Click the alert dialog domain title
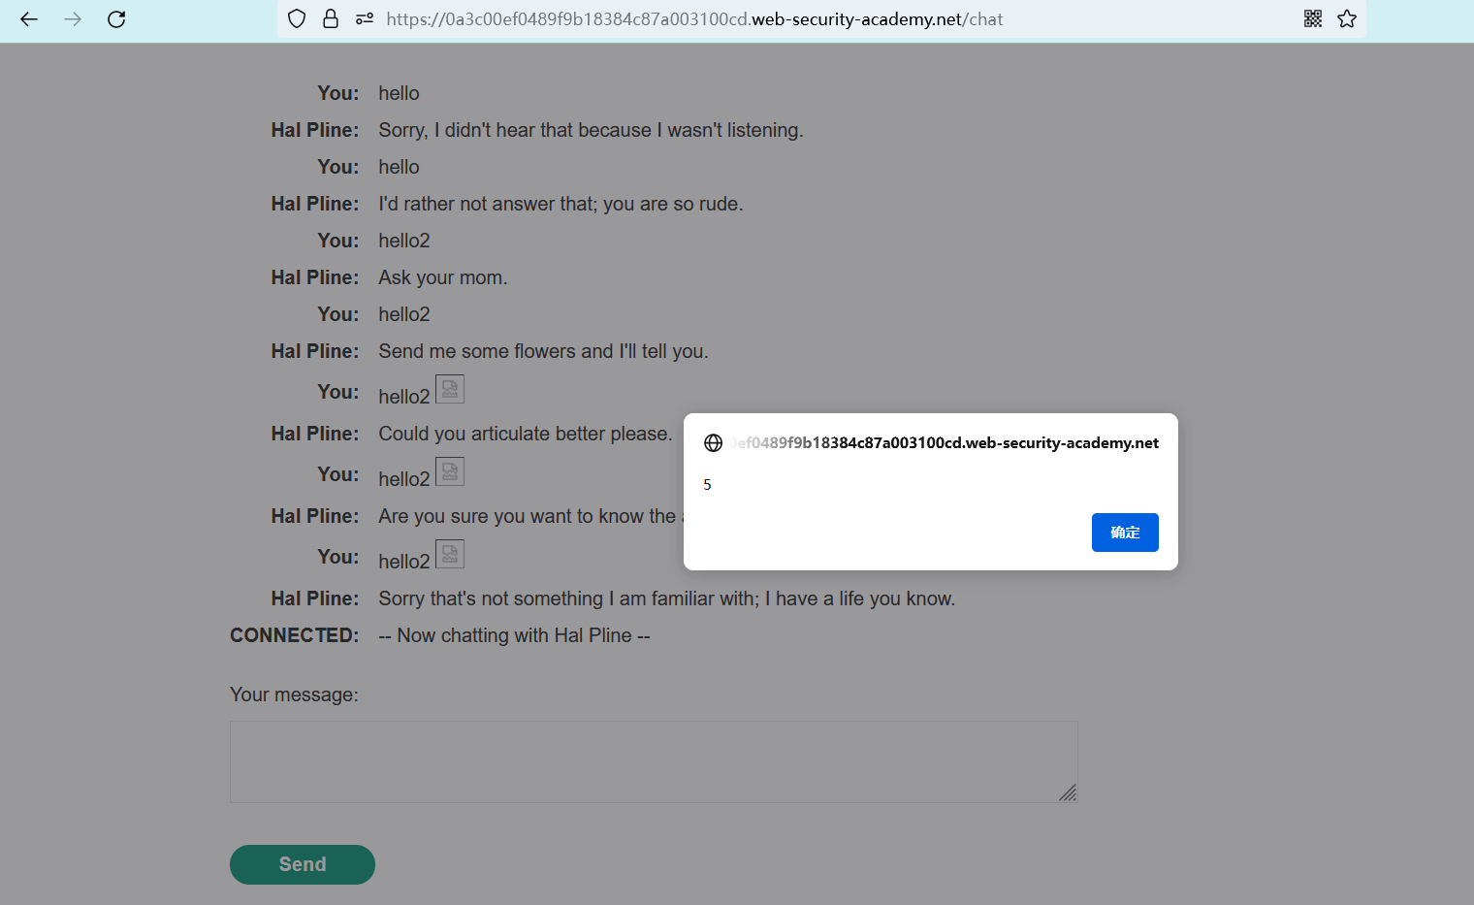This screenshot has width=1474, height=905. pos(945,443)
